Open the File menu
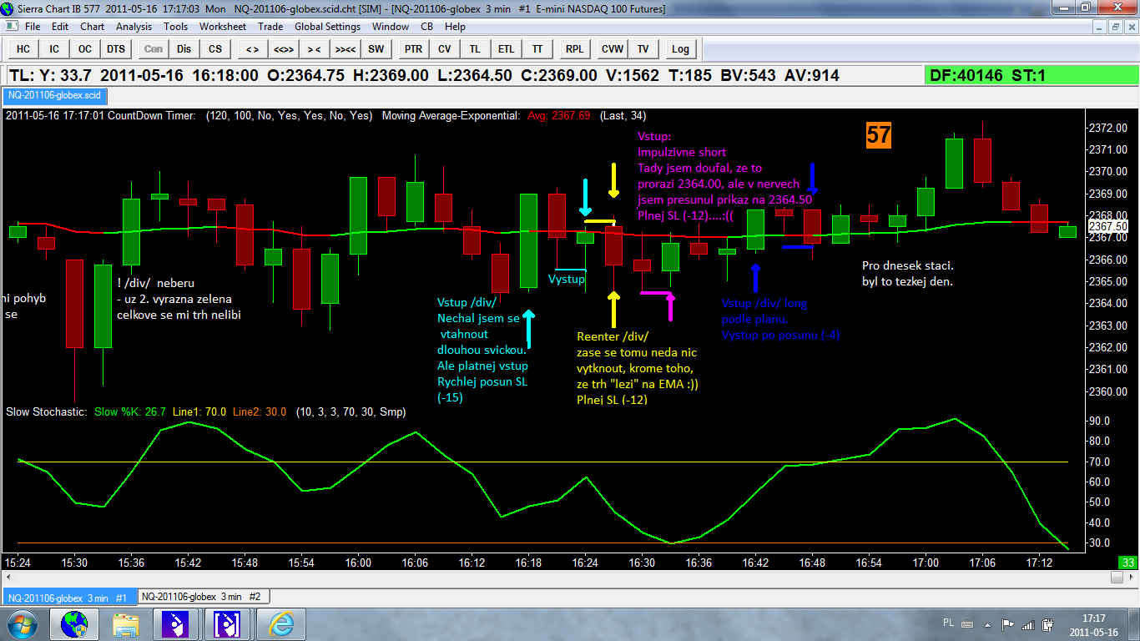 click(x=33, y=27)
